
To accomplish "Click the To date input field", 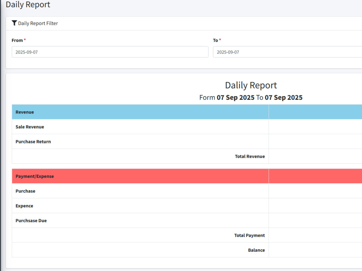I will (287, 52).
